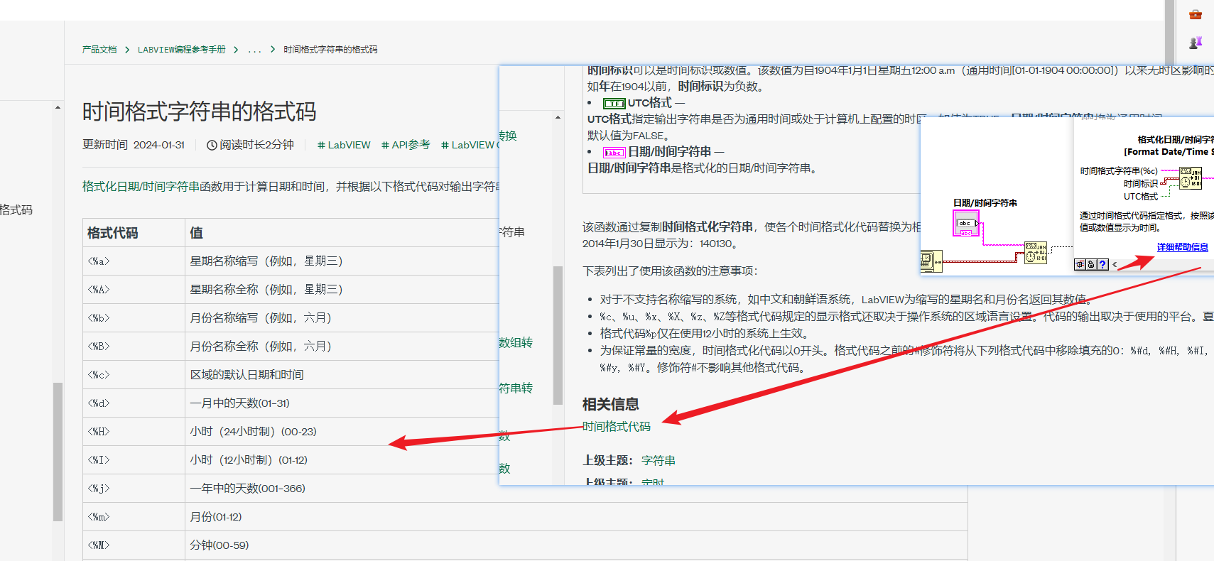The height and width of the screenshot is (561, 1214).
Task: Click the abc string icon beside 日期/时间字符串
Action: point(614,153)
